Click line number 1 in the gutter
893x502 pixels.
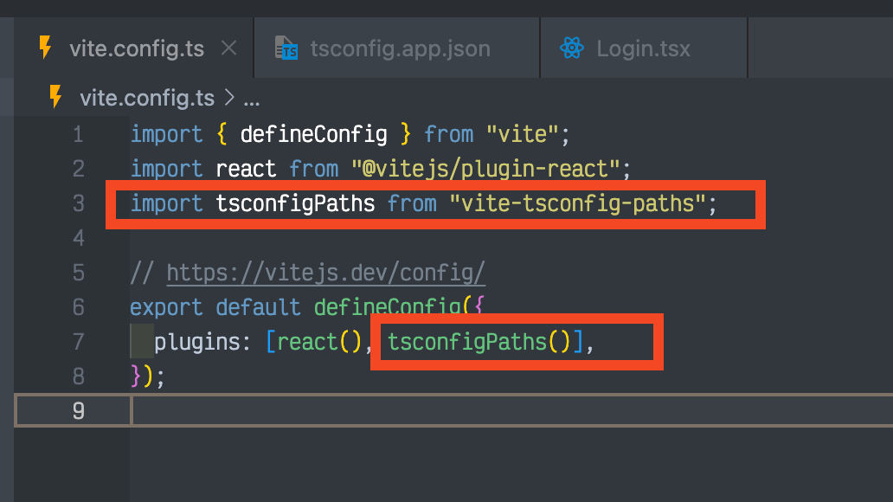(79, 134)
